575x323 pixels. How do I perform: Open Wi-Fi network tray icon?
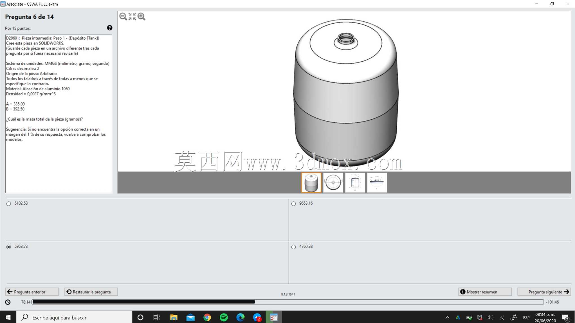coord(502,317)
